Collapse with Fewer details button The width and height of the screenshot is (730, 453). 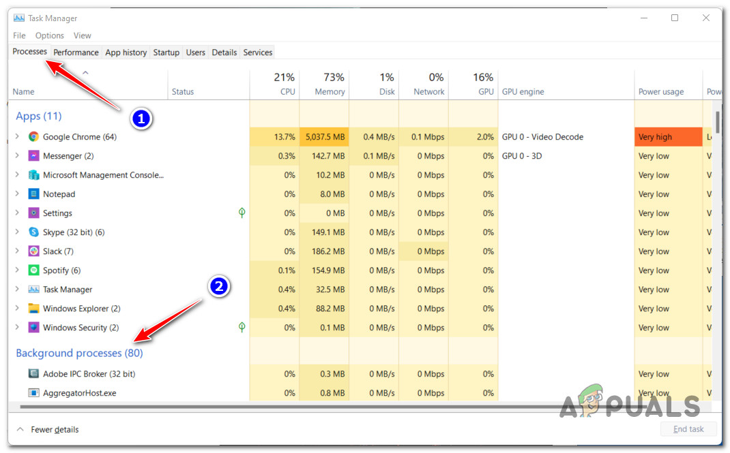pos(48,429)
